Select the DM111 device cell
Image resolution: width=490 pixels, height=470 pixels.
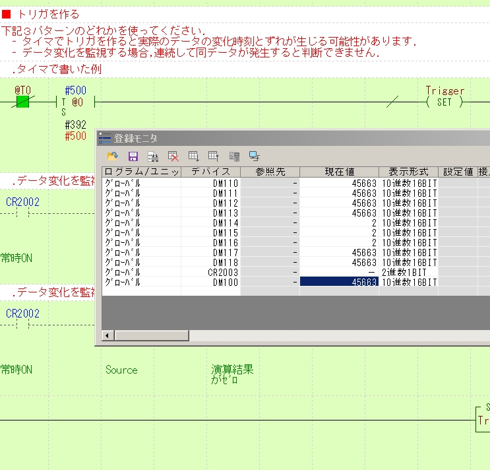(210, 193)
